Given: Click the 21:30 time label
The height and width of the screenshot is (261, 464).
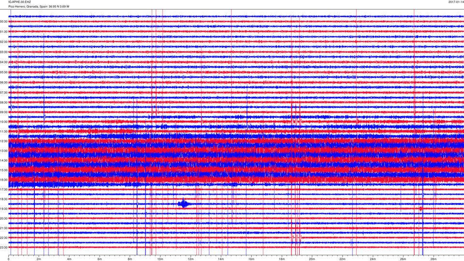Looking at the screenshot, I should 4,228.
